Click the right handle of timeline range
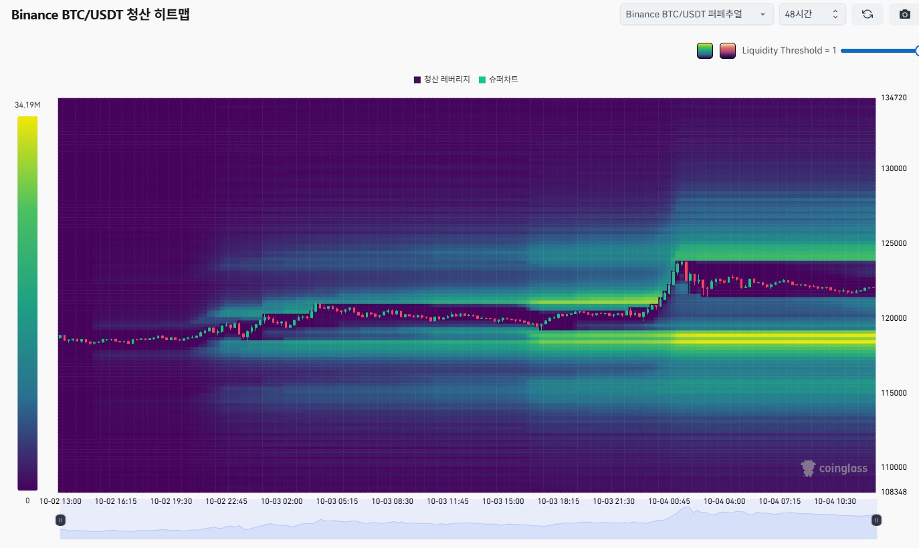919x548 pixels. [x=876, y=520]
